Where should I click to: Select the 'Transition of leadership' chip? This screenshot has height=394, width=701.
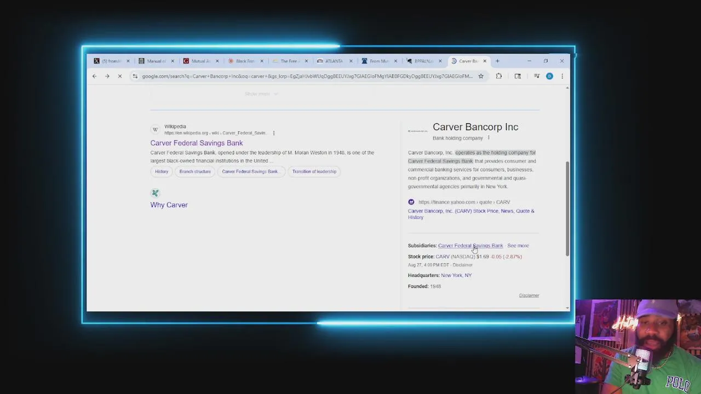pos(314,171)
